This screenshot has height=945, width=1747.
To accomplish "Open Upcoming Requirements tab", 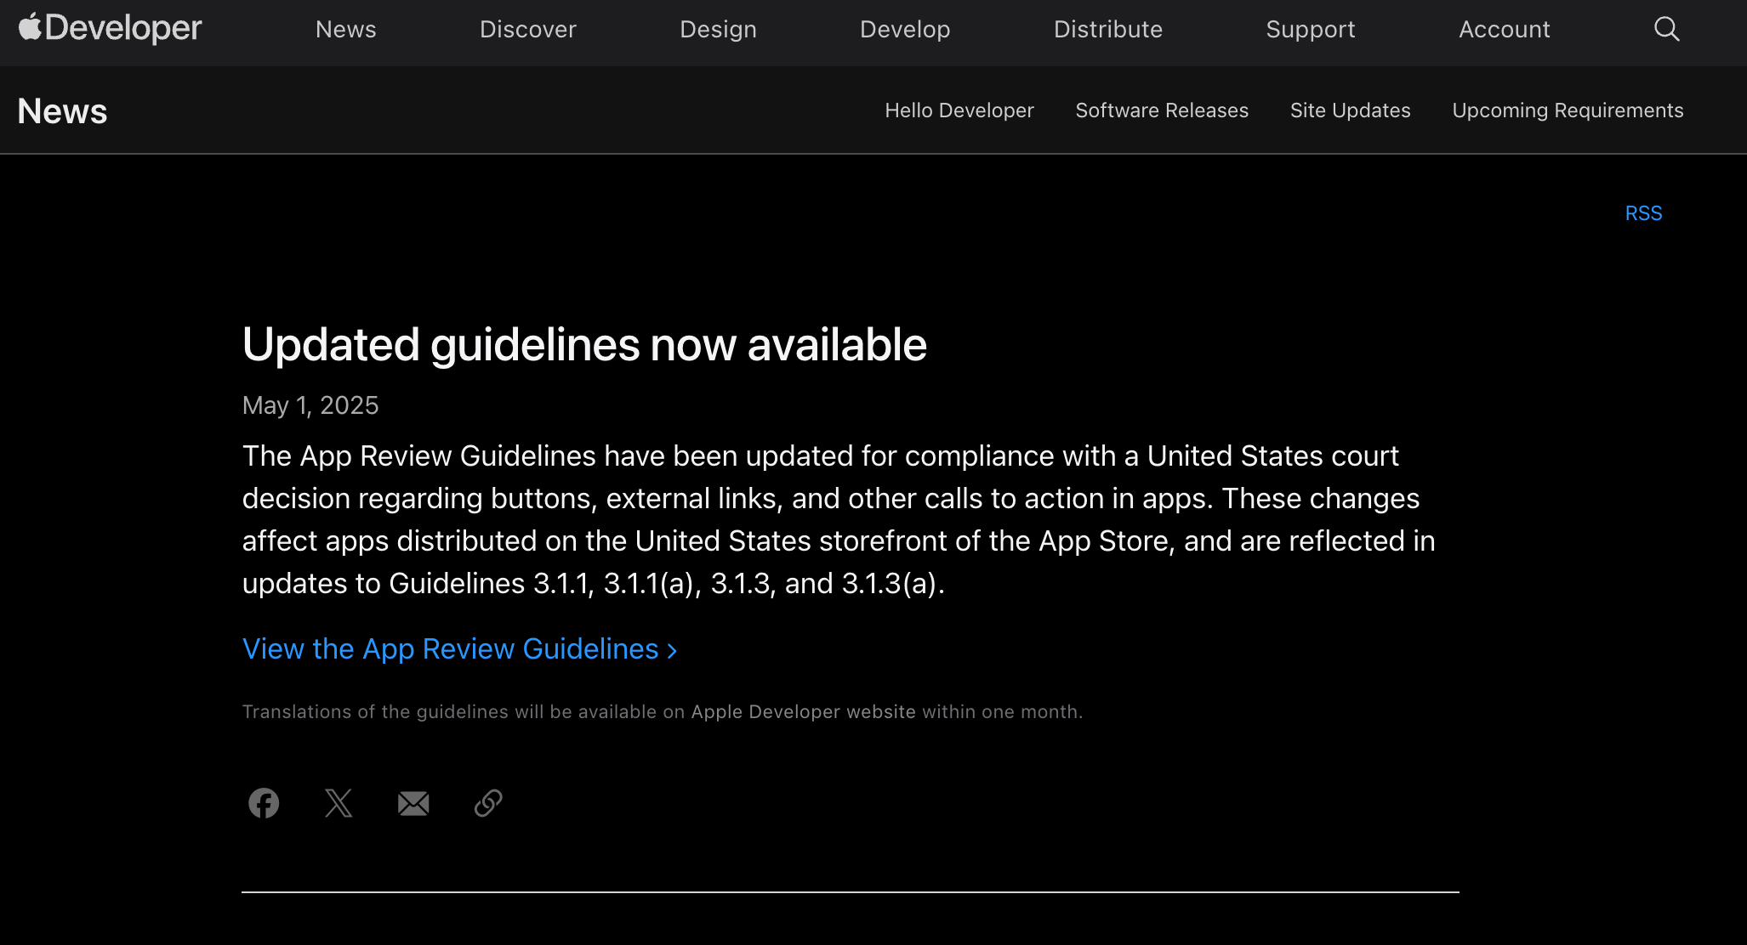I will pos(1567,110).
